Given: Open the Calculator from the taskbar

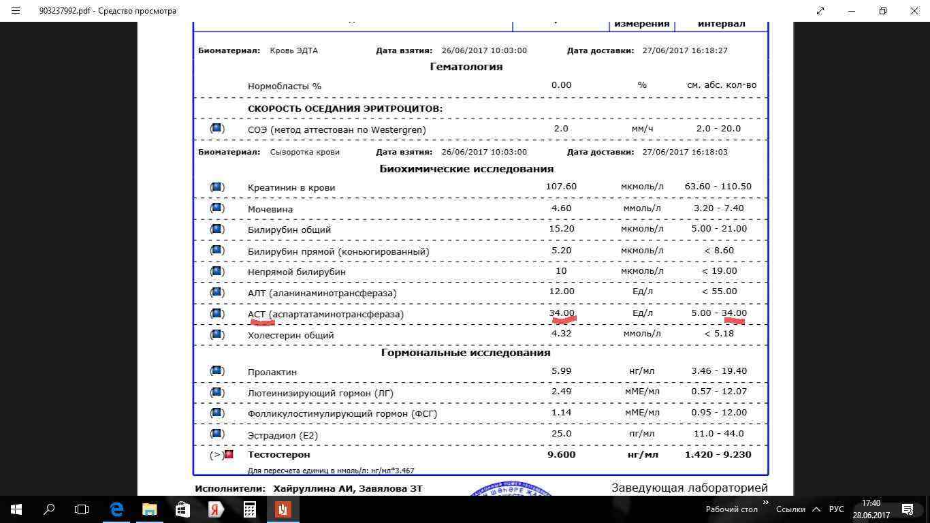Looking at the screenshot, I should [249, 509].
